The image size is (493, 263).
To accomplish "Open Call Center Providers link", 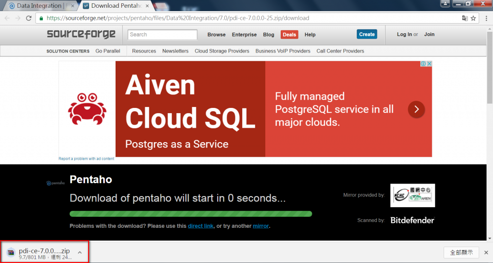I will click(340, 51).
